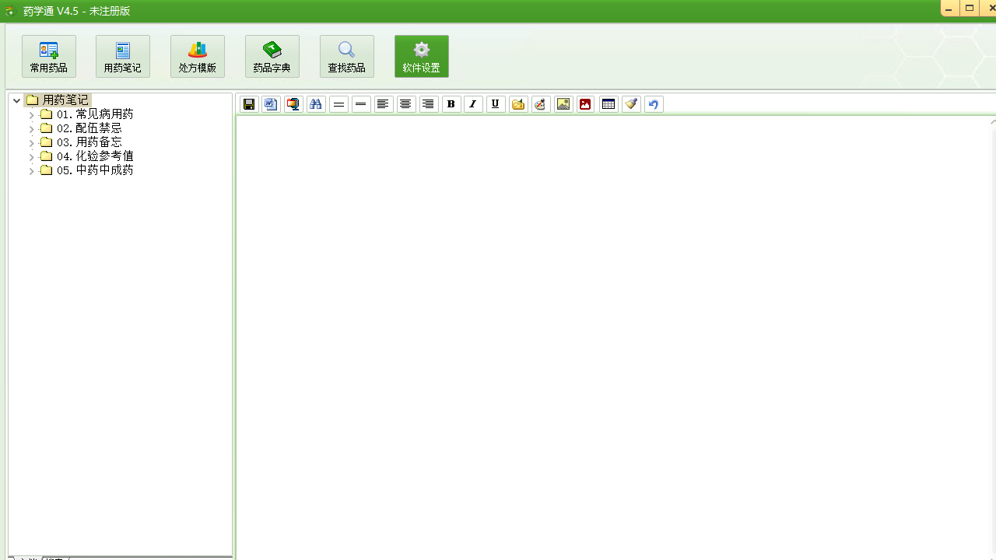Viewport: 996px width, 560px height.
Task: Open 处方模版 module
Action: [x=198, y=56]
